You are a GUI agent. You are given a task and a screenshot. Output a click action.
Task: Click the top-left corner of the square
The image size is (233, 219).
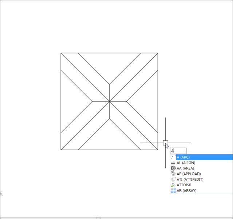pos(61,53)
